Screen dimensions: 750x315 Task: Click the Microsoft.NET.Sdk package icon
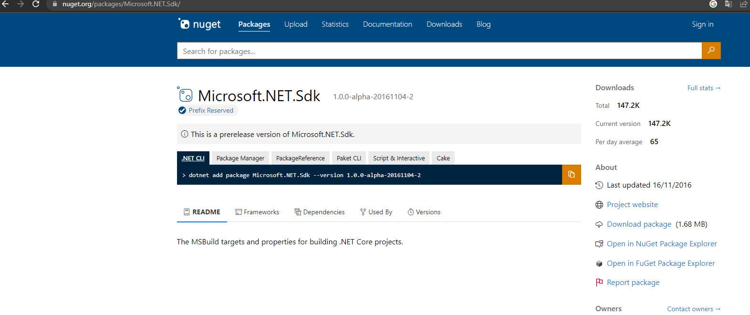pos(185,94)
